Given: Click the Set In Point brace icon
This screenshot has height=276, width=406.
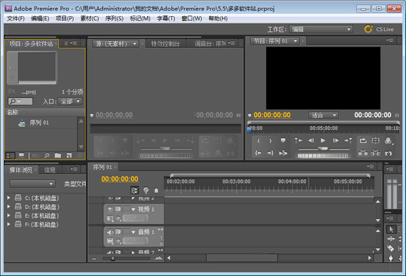Looking at the screenshot, I should [258, 141].
